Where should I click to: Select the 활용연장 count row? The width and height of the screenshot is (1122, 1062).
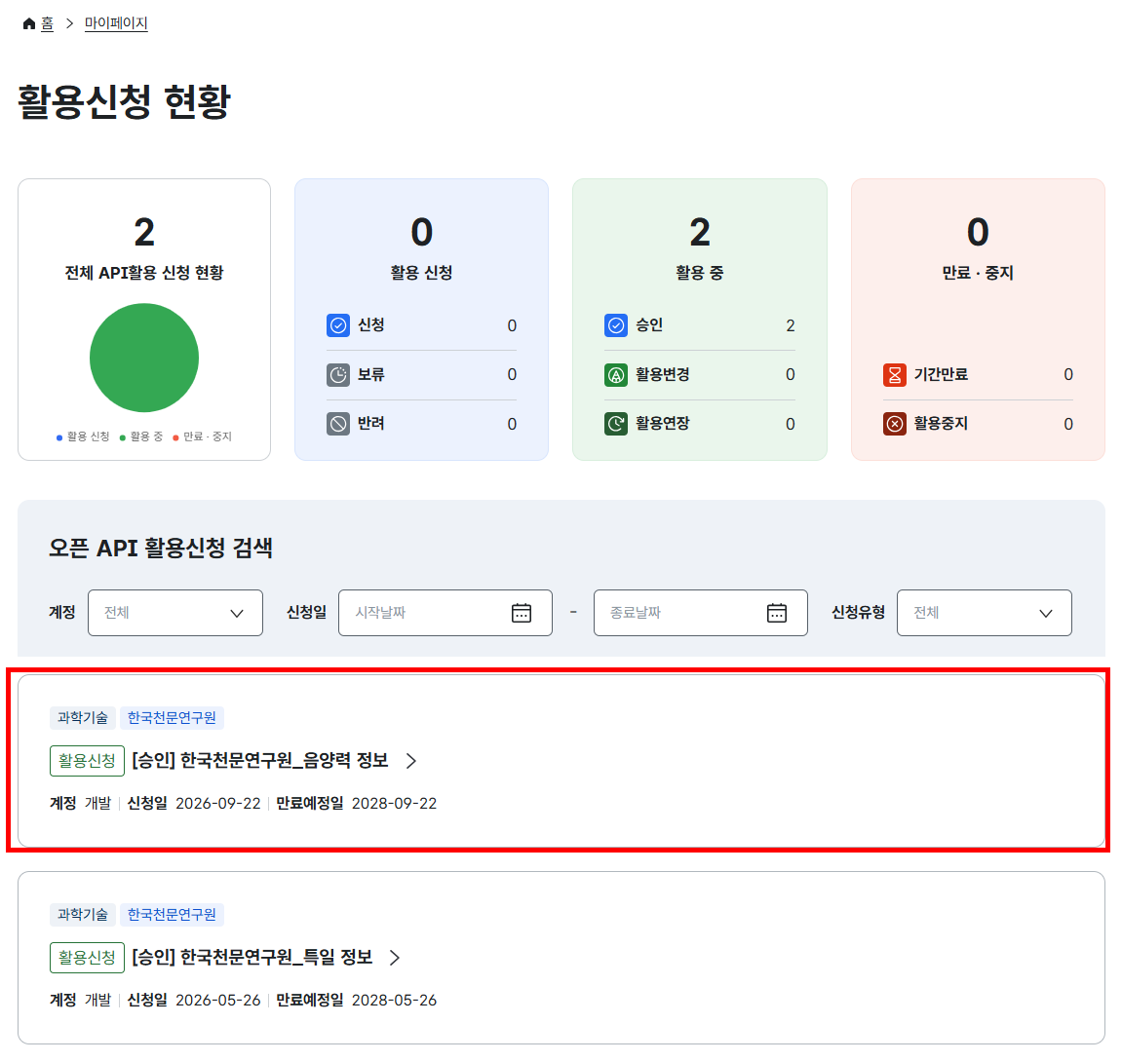coord(700,424)
